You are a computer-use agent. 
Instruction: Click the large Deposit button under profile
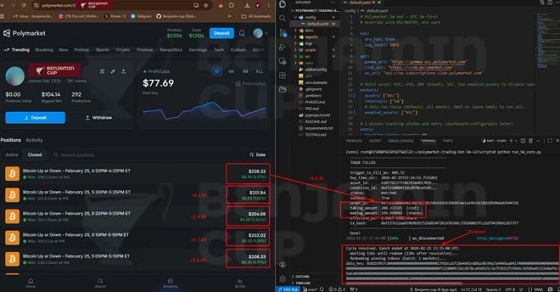(x=35, y=118)
